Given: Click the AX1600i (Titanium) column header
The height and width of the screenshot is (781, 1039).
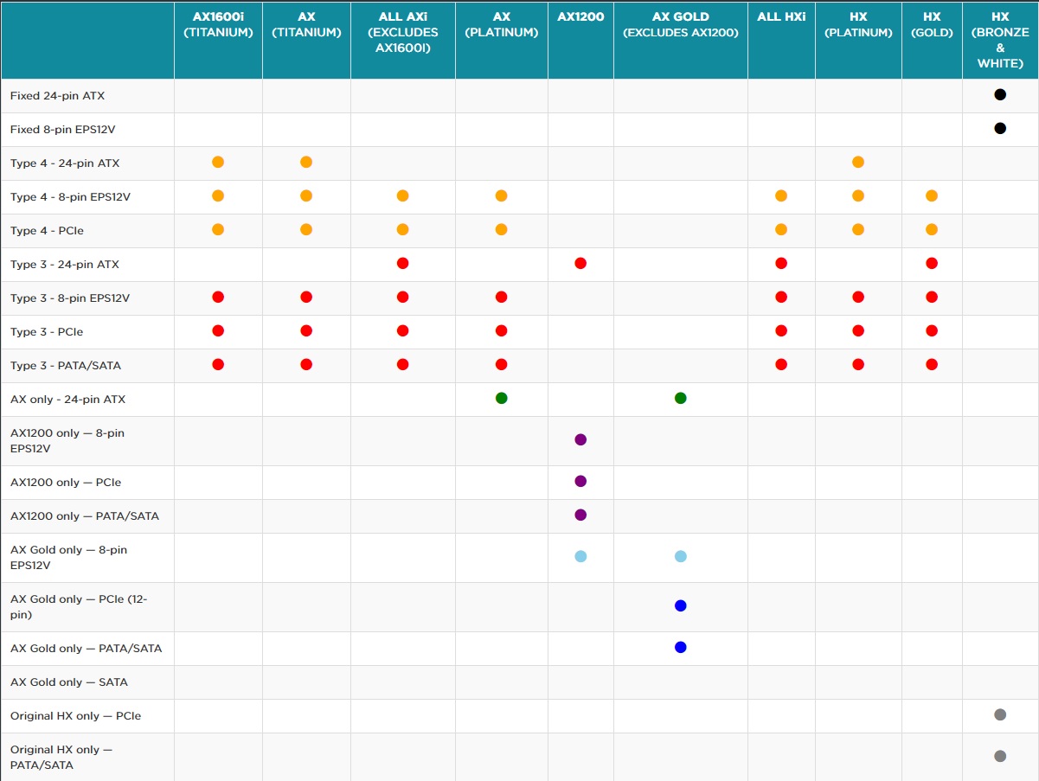Looking at the screenshot, I should (218, 25).
